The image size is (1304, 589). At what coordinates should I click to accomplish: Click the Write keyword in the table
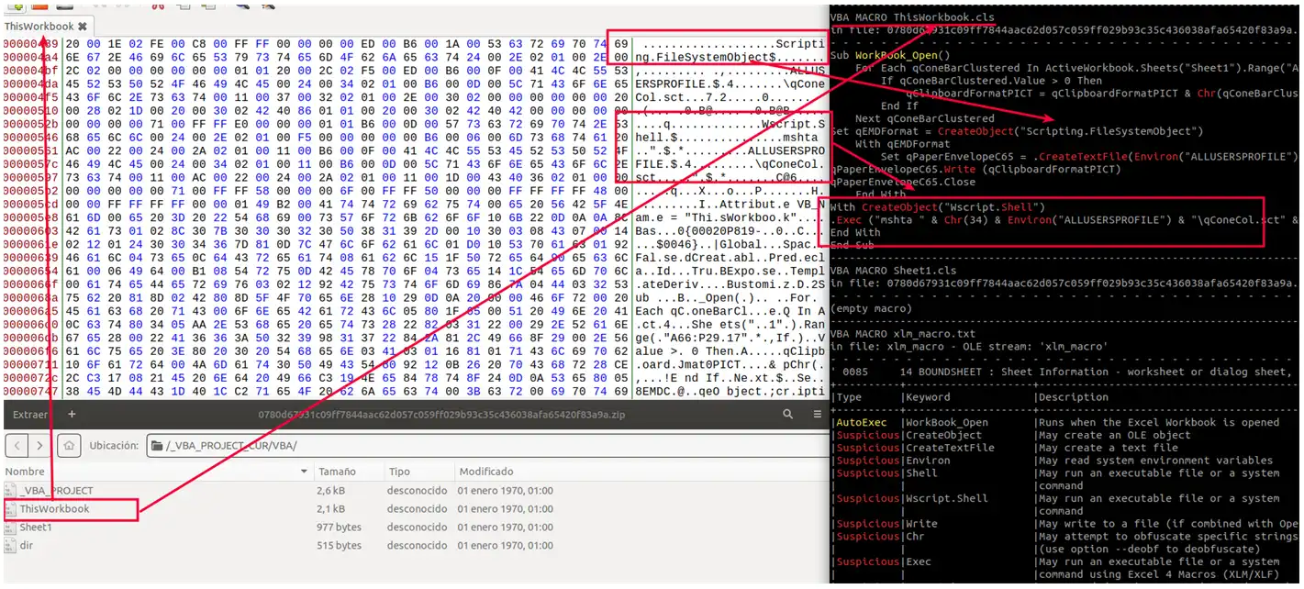coord(921,524)
